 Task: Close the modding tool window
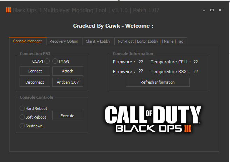220,10
